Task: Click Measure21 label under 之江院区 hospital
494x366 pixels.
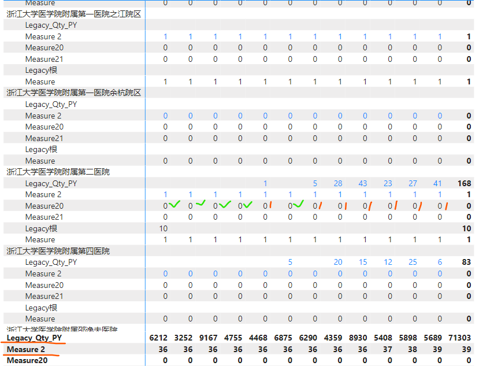Action: click(x=44, y=60)
